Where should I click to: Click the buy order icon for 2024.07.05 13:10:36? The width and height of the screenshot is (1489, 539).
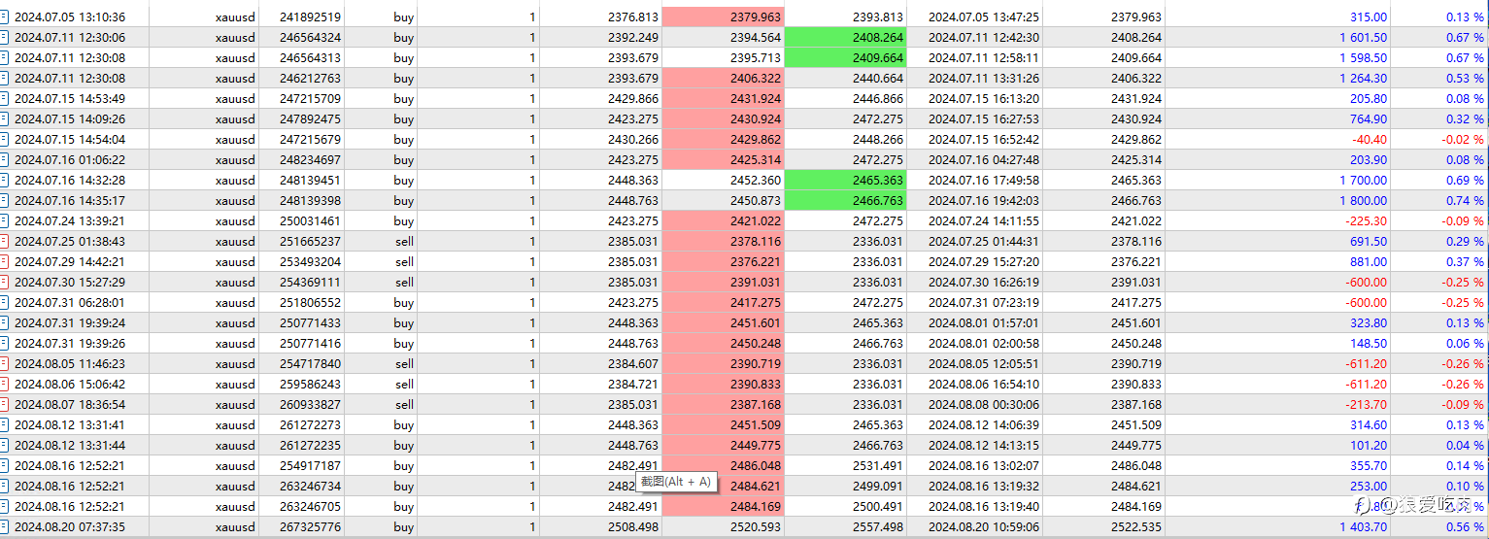tap(4, 17)
